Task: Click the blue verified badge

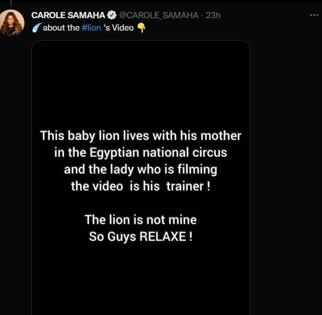Action: pyautogui.click(x=111, y=15)
